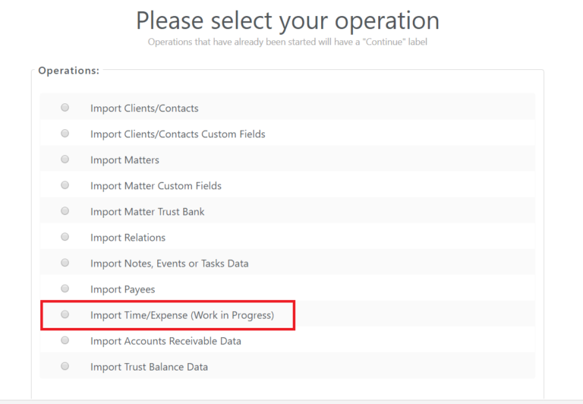The image size is (583, 404).
Task: Select Import Trust Balance Data radio
Action: click(65, 366)
